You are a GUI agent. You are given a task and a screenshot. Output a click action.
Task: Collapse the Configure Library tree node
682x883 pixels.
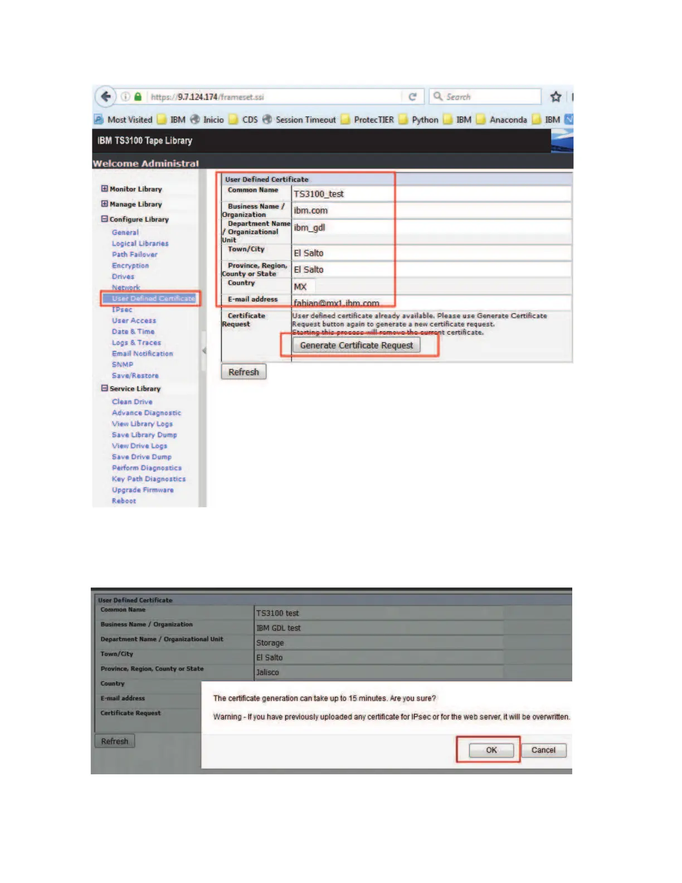coord(104,219)
